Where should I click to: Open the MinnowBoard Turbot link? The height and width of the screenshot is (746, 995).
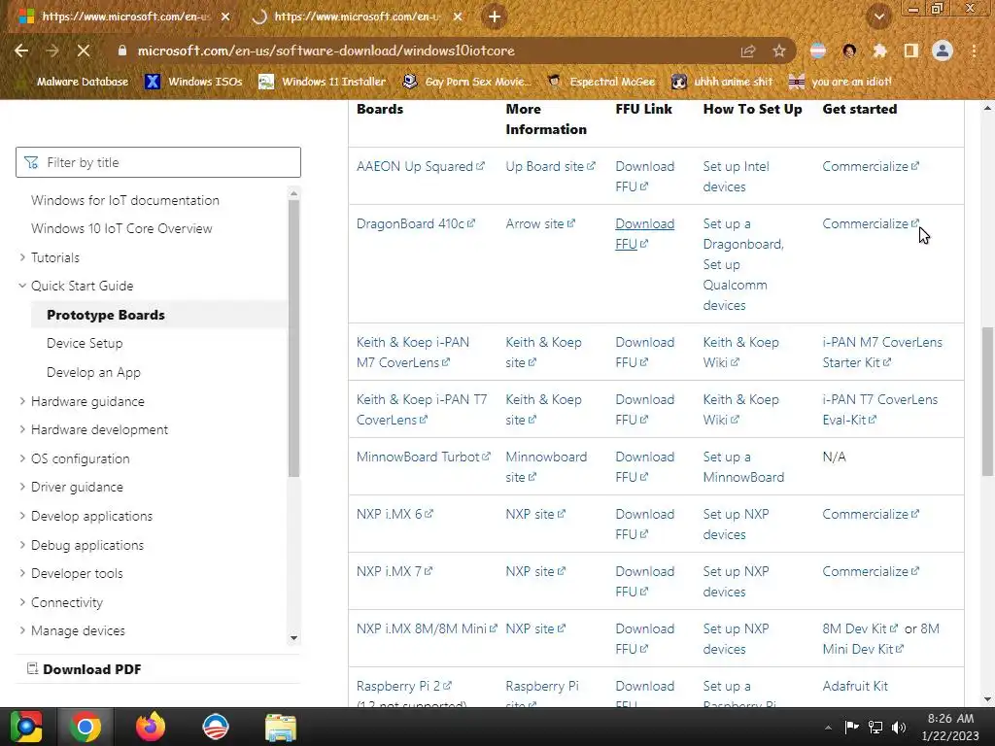423,457
